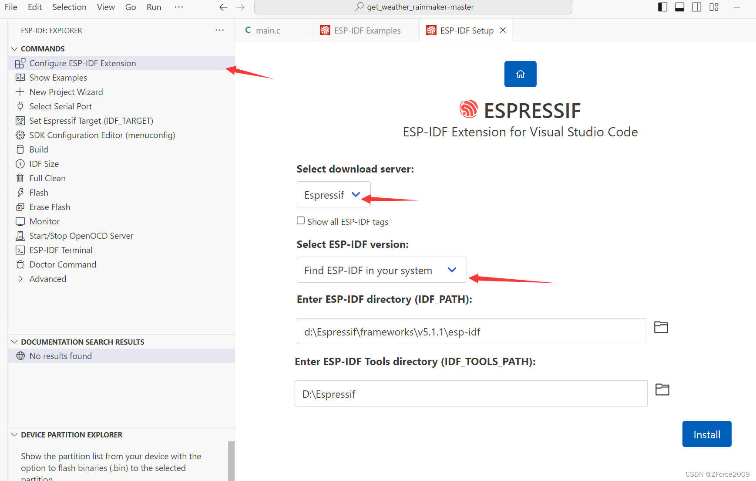Viewport: 756px width, 481px height.
Task: Click the blue home button
Action: point(520,74)
